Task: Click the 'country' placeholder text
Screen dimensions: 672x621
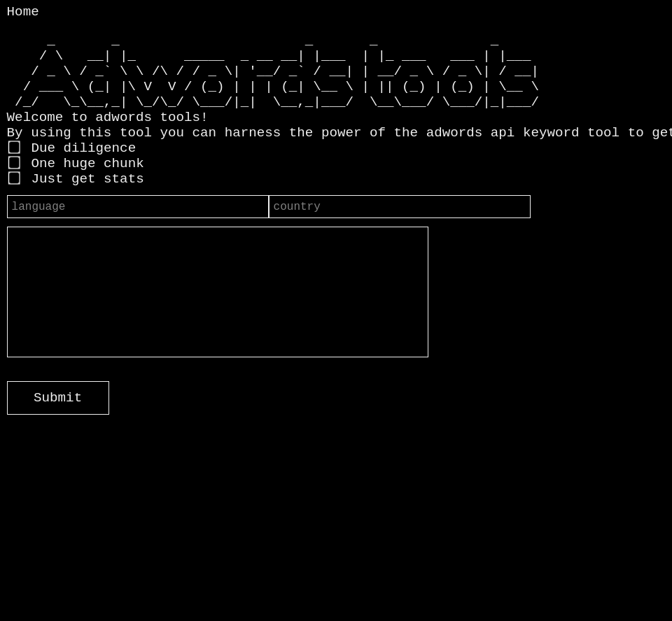Action: (297, 207)
